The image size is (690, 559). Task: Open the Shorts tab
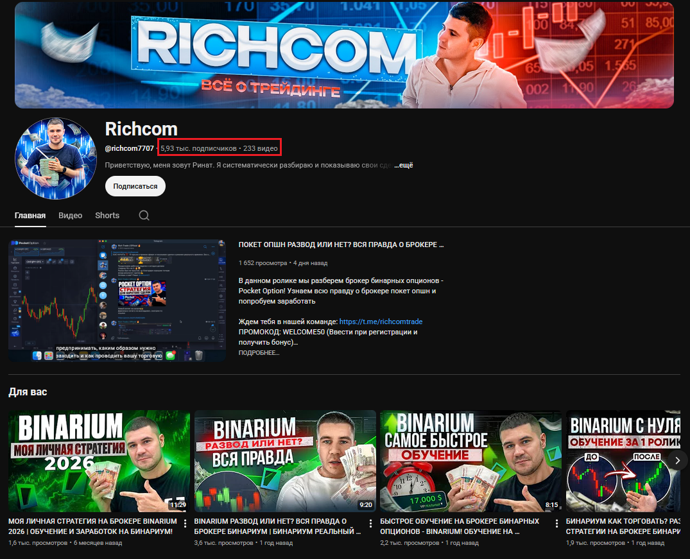click(x=107, y=215)
